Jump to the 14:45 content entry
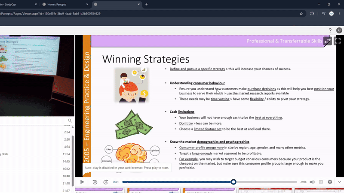 click(66, 162)
